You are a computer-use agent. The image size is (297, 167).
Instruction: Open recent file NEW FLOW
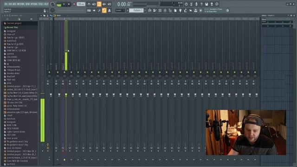[11, 125]
